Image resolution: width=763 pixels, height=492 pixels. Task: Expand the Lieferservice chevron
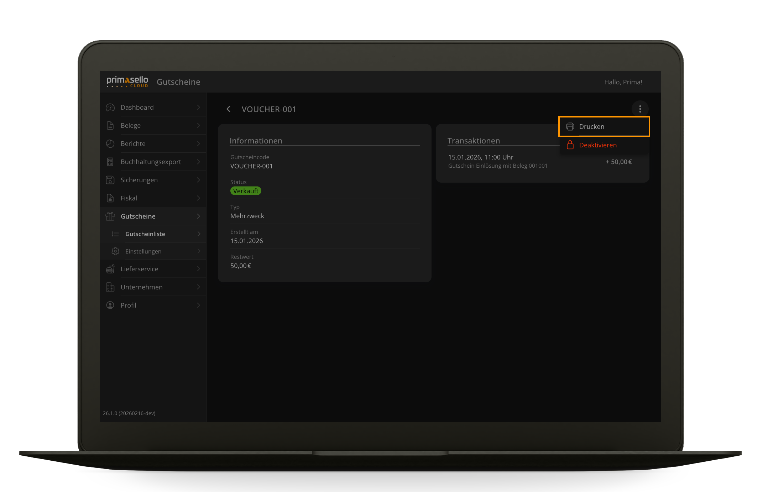(x=199, y=269)
